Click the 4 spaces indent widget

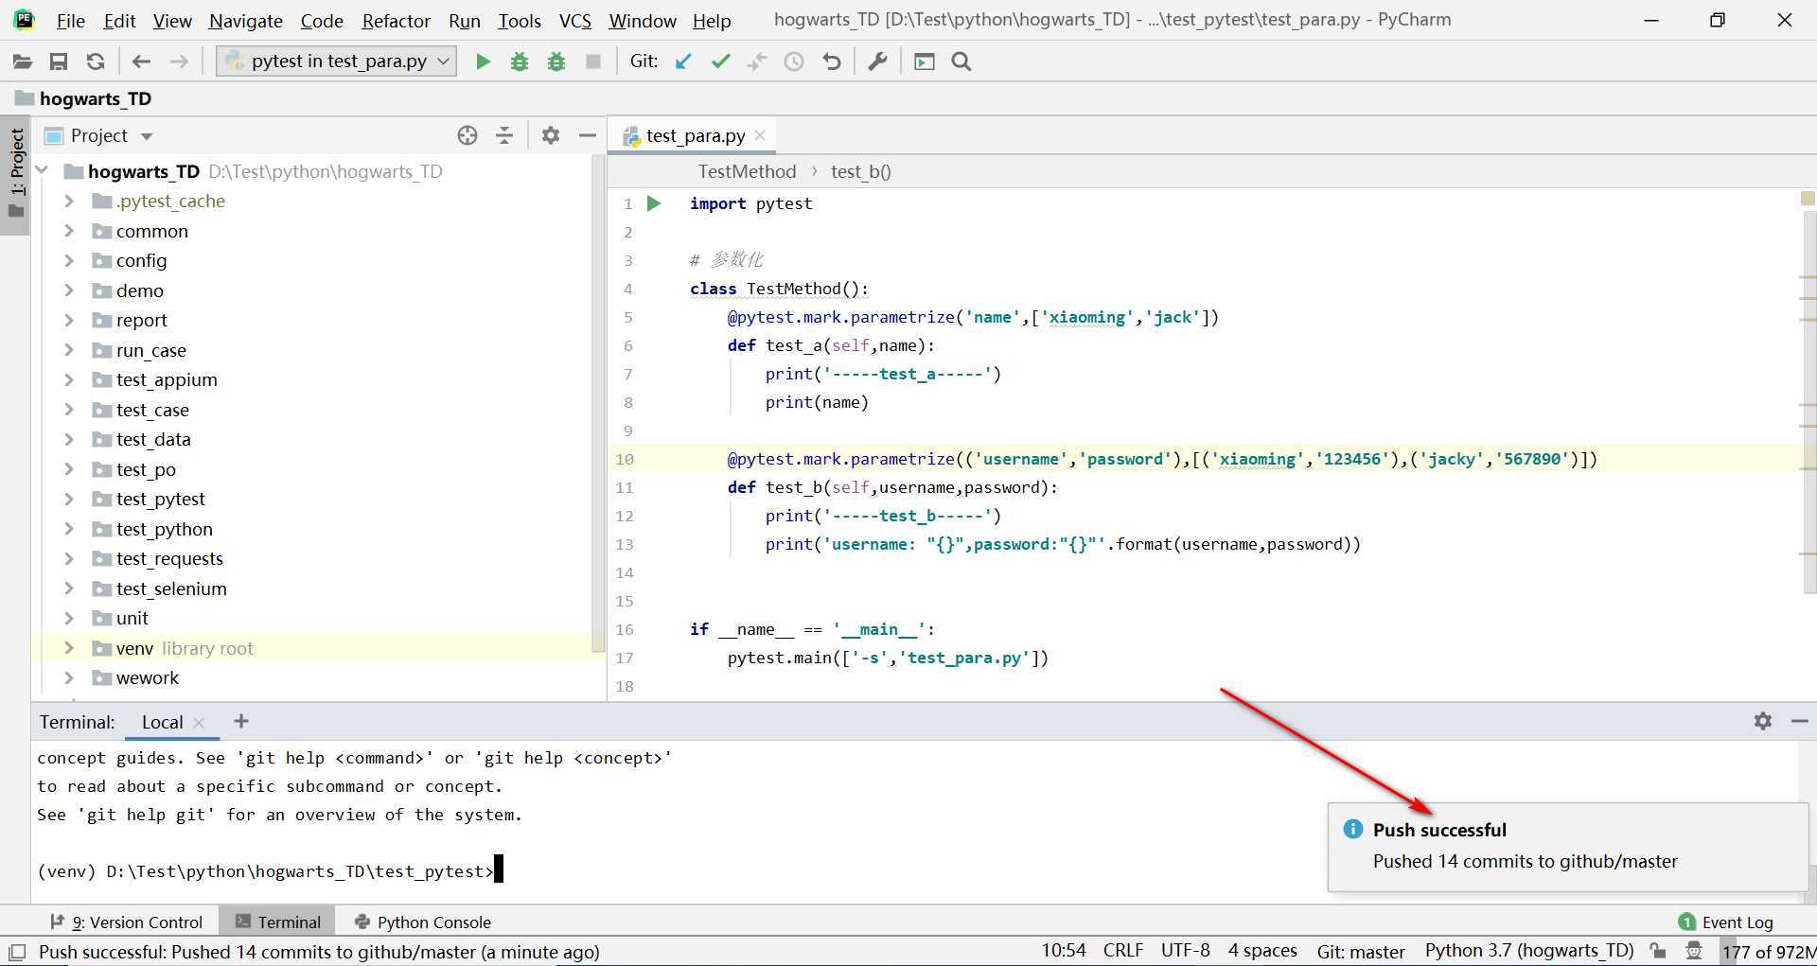point(1262,951)
